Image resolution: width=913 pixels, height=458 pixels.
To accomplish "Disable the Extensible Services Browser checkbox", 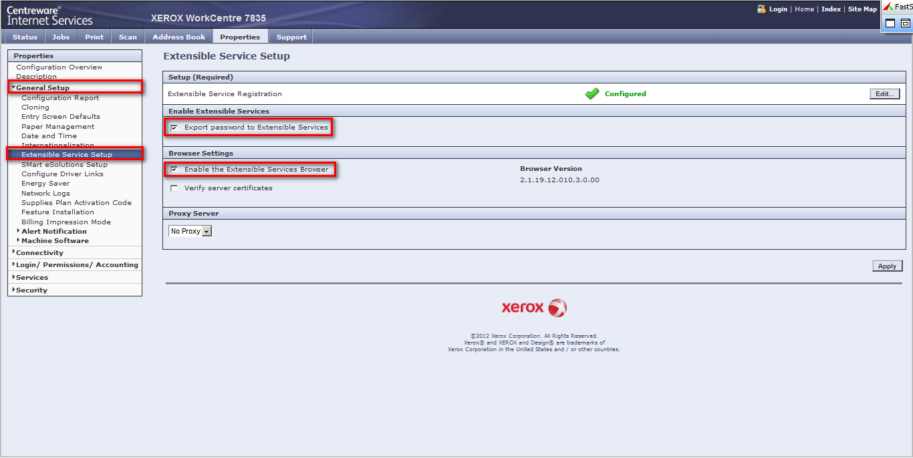I will (174, 170).
